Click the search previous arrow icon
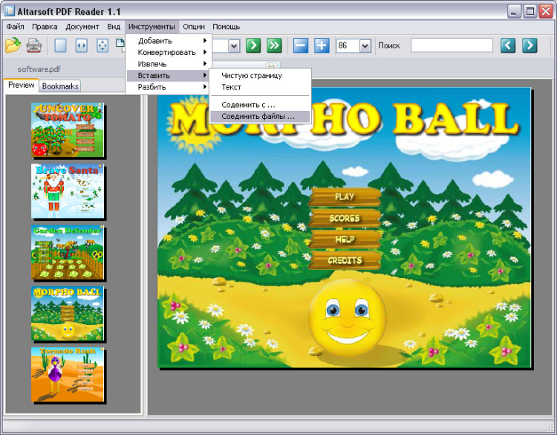The image size is (557, 435). click(508, 45)
